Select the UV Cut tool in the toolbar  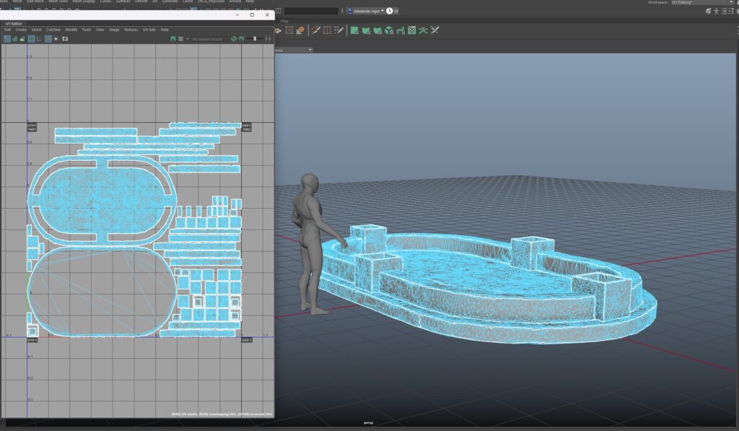click(316, 30)
